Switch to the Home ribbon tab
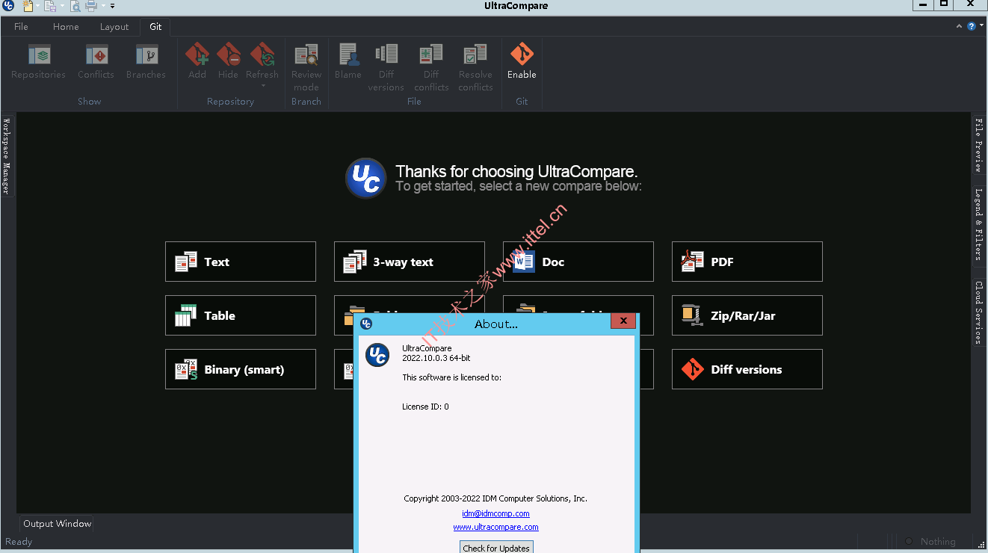988x553 pixels. [66, 27]
